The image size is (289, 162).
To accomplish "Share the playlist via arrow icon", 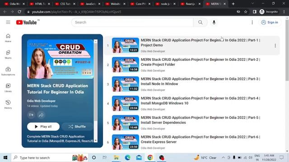I will [41, 115].
